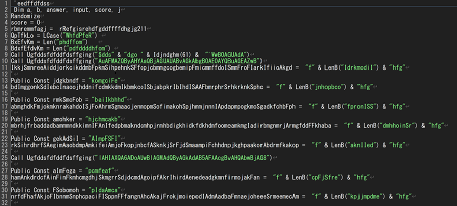Click the constant name gekAdSiI
The height and width of the screenshot is (206, 457).
[67, 139]
